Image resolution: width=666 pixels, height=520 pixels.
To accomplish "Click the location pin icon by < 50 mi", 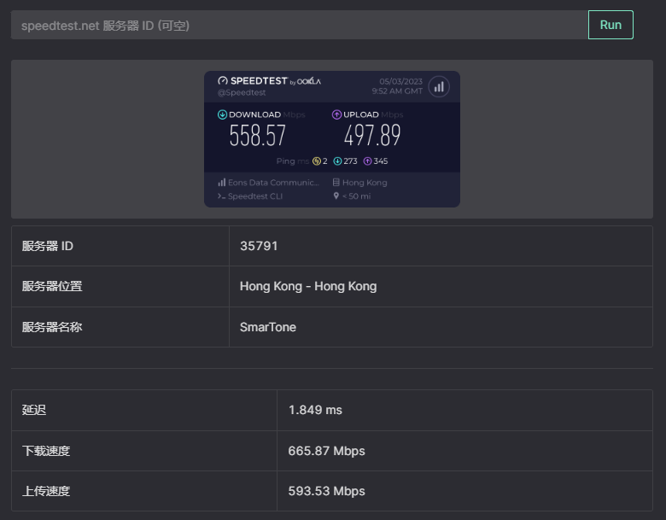I will click(336, 196).
